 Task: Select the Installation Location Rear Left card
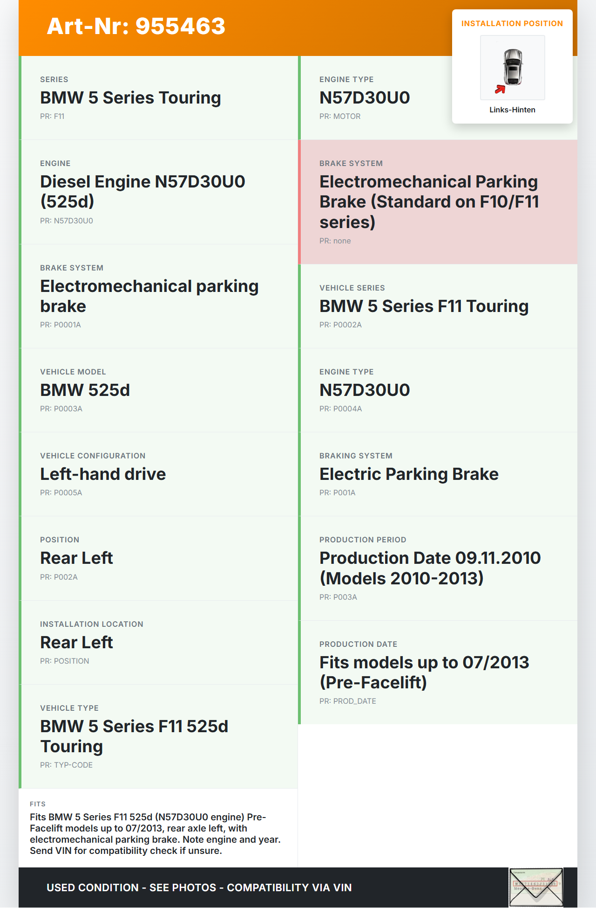tap(158, 642)
